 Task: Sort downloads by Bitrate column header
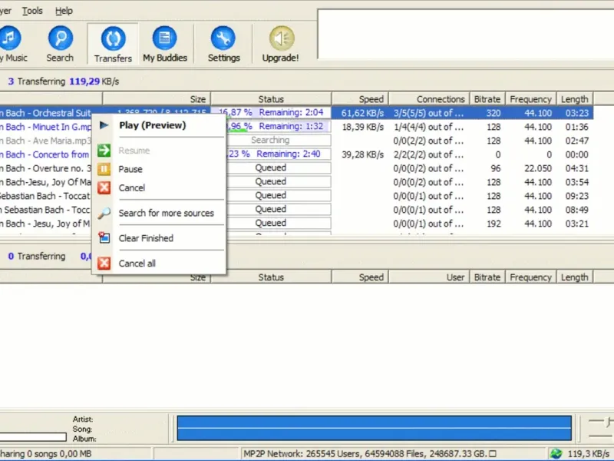point(487,99)
